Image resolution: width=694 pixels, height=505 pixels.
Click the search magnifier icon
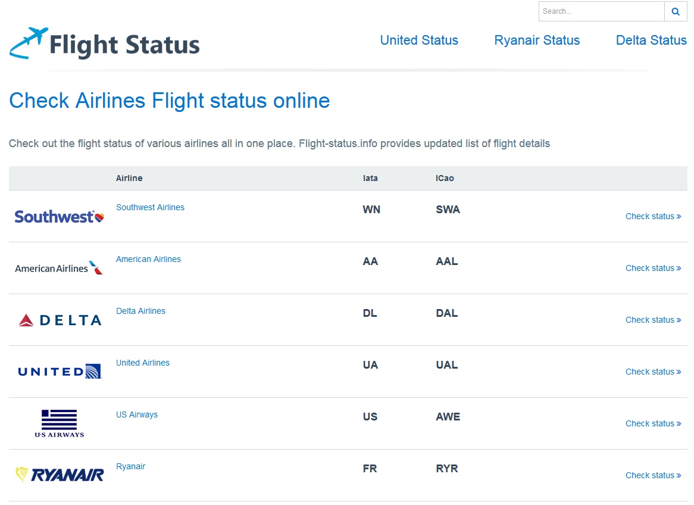(x=676, y=11)
